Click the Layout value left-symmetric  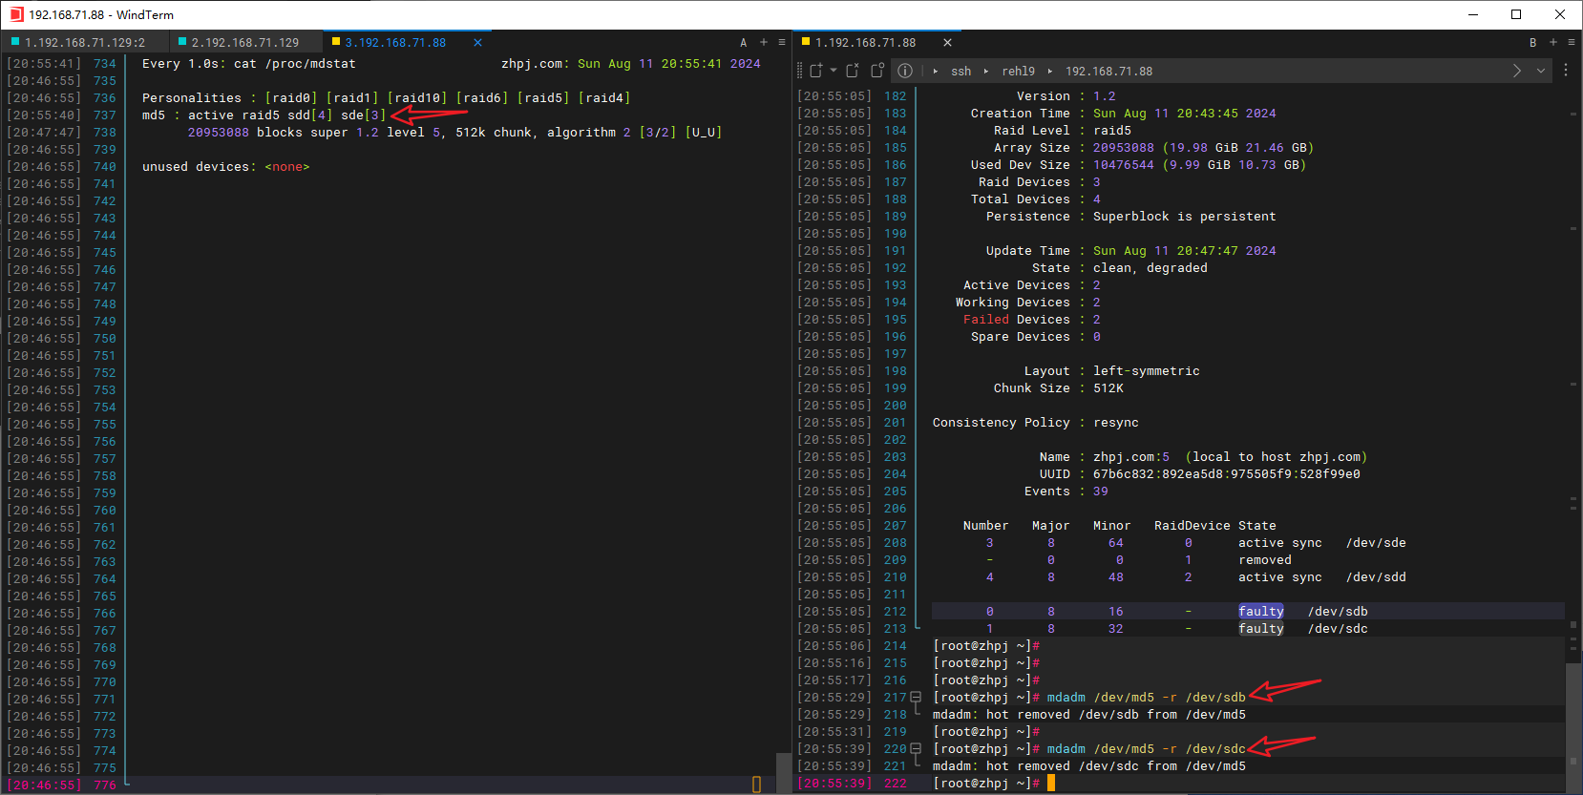click(1146, 371)
